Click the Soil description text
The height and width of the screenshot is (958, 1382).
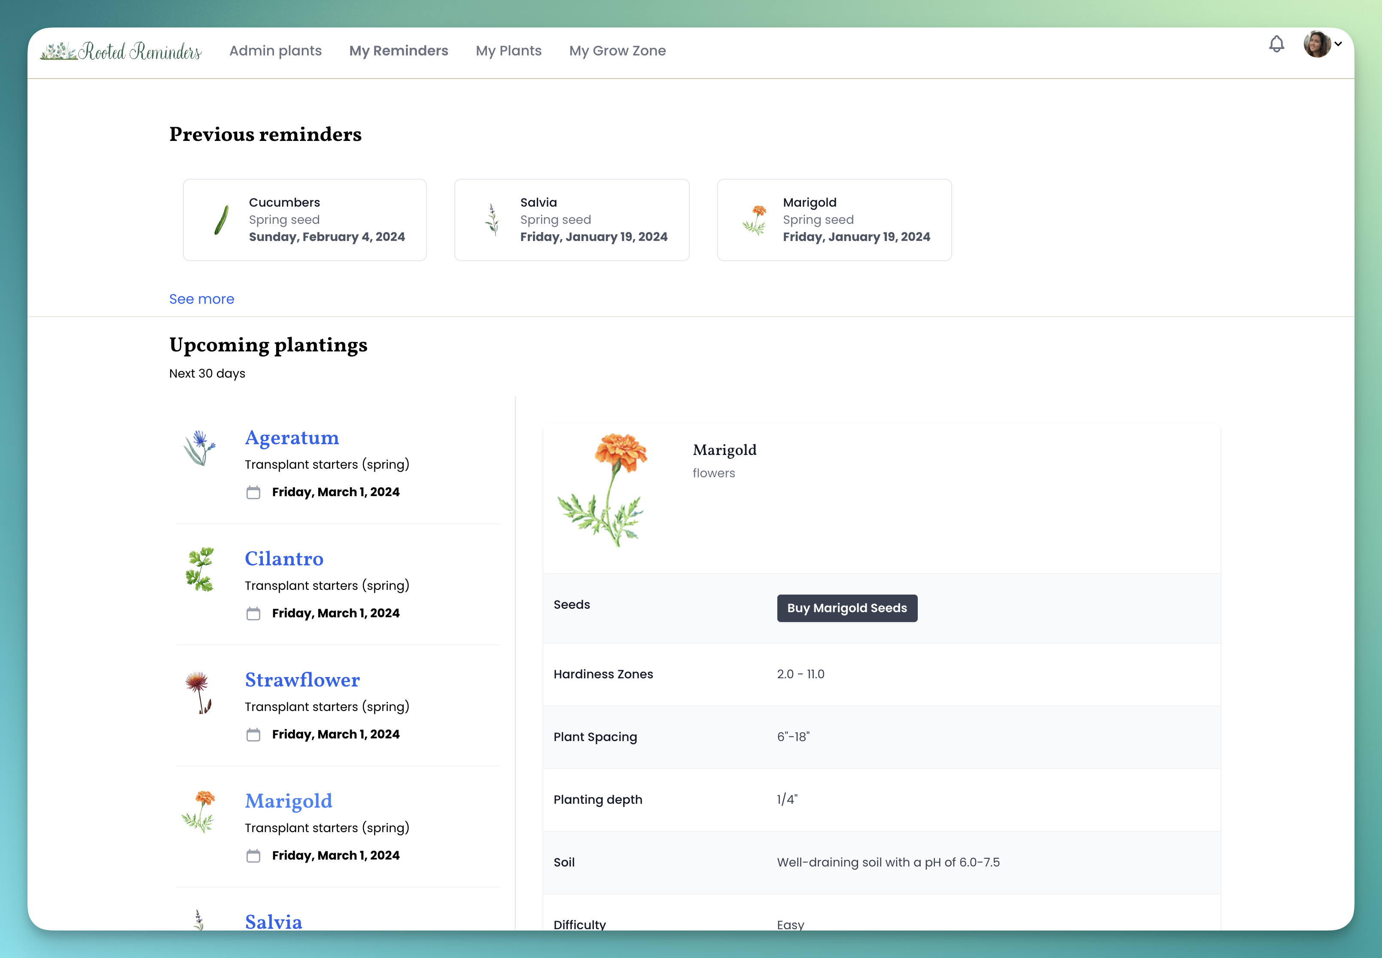tap(888, 863)
